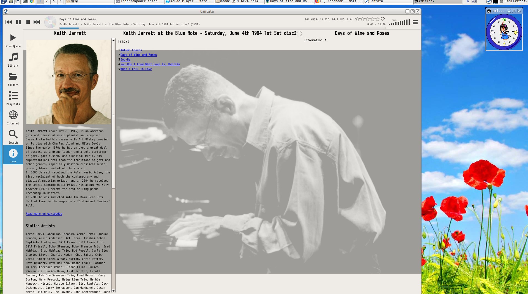The width and height of the screenshot is (528, 294).
Task: Open the Search view
Action: [13, 137]
